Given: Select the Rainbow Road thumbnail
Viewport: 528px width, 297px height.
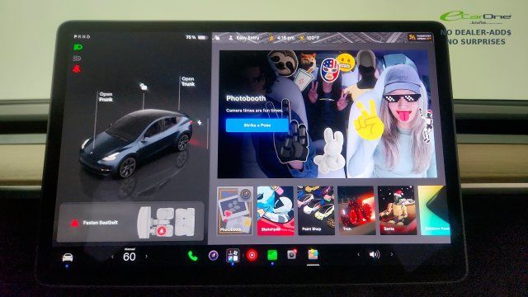Looking at the screenshot, I should coord(434,210).
